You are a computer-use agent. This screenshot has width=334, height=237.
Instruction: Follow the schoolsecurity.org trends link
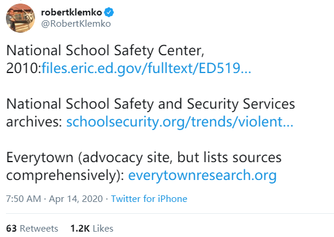180,122
